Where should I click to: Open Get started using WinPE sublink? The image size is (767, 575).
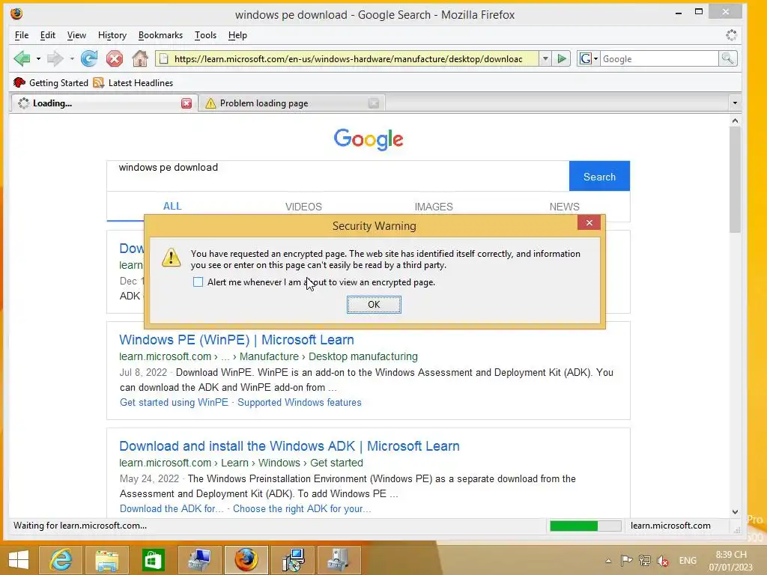(x=174, y=402)
